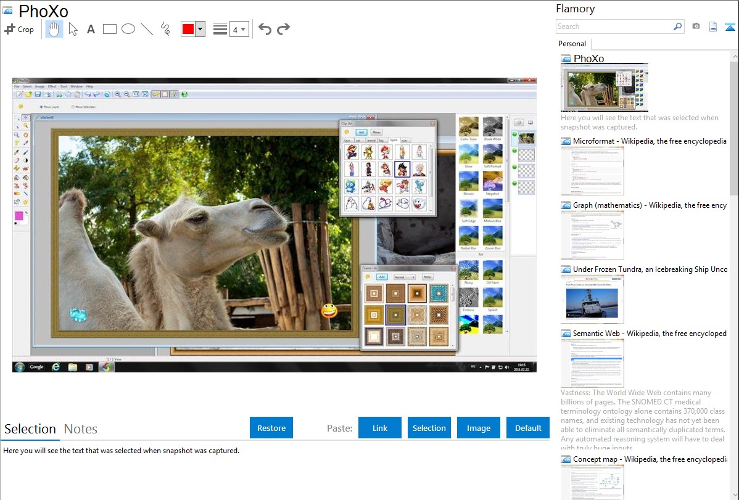Open the Semantic Web snapshot thumbnail
This screenshot has height=500, width=739.
pos(592,363)
